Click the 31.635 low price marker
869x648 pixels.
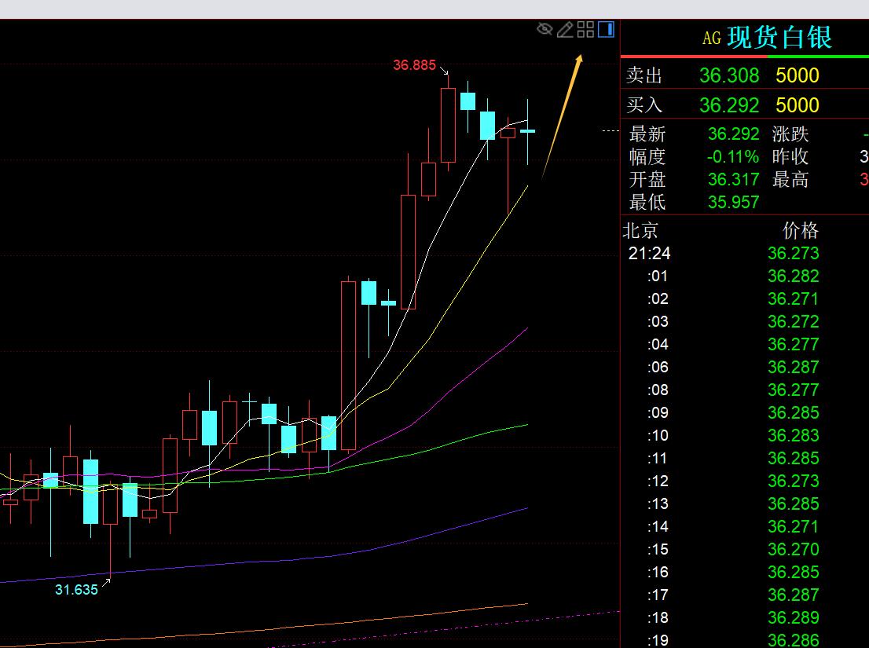76,589
